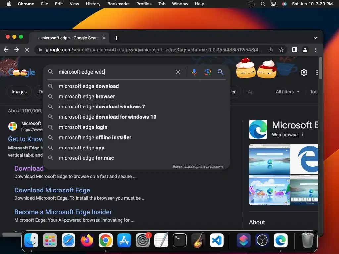Open OBS Studio from the dock

[x=262, y=240]
